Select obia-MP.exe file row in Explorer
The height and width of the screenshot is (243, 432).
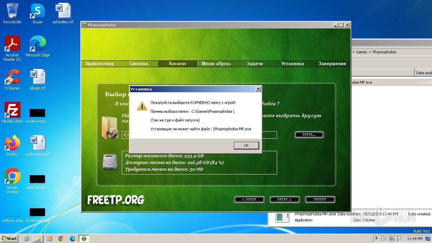[x=391, y=82]
